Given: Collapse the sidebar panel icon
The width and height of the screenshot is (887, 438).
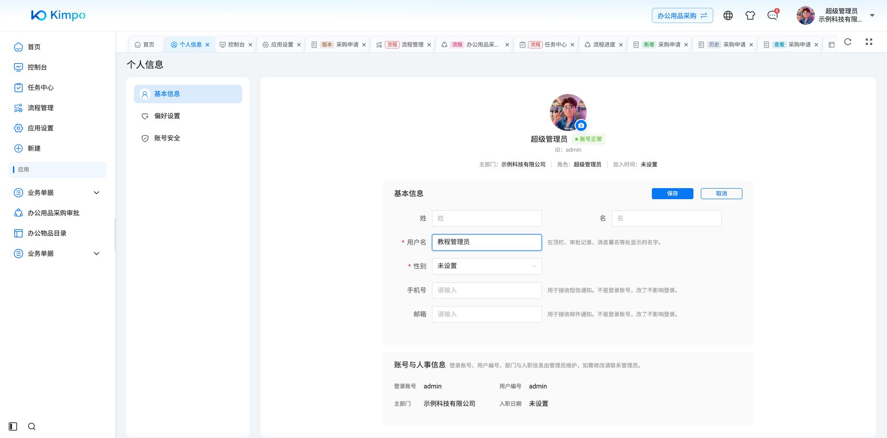Looking at the screenshot, I should pyautogui.click(x=13, y=426).
